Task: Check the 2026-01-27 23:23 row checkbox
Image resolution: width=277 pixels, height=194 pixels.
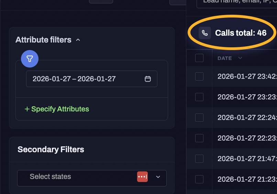Action: pos(199,97)
